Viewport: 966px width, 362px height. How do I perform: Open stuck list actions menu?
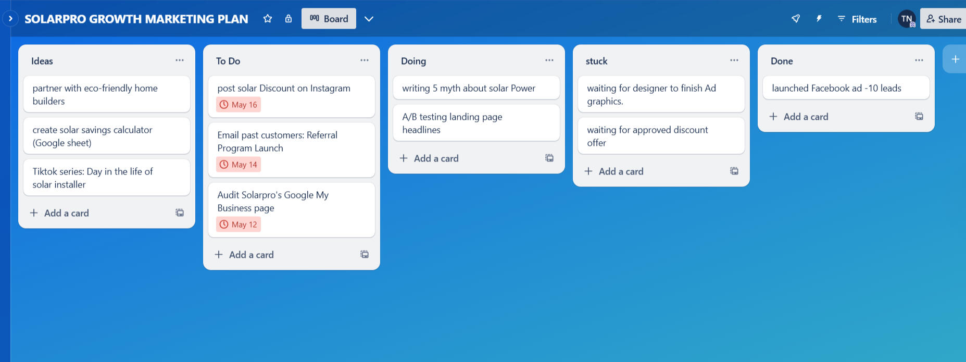[734, 60]
